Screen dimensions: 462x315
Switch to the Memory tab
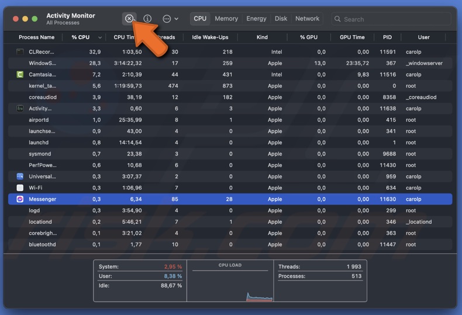coord(226,19)
